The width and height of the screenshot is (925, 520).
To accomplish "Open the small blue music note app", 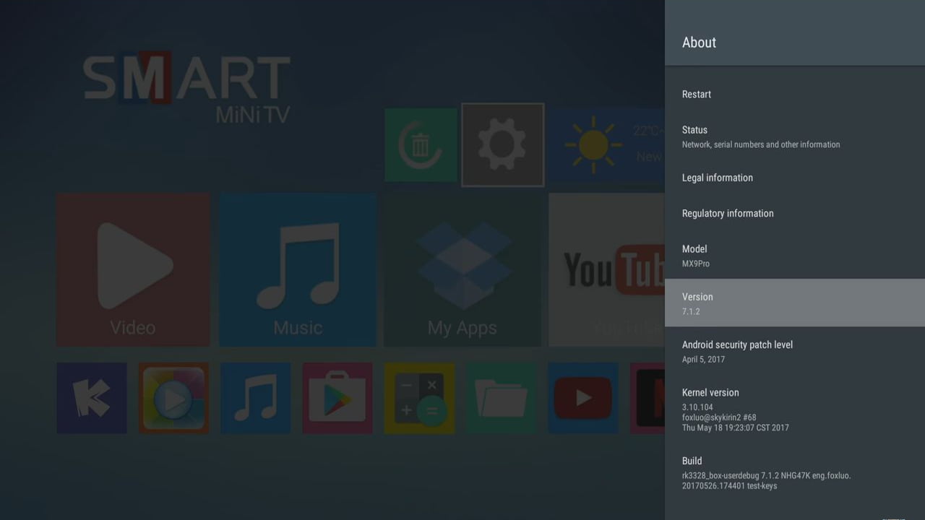I will 256,398.
